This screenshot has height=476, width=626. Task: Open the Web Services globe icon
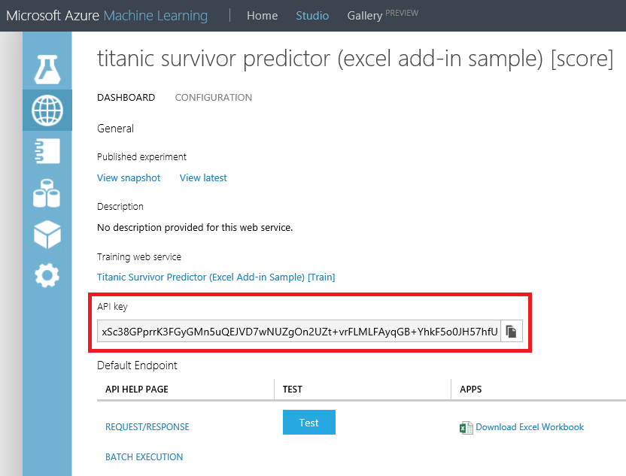[47, 108]
